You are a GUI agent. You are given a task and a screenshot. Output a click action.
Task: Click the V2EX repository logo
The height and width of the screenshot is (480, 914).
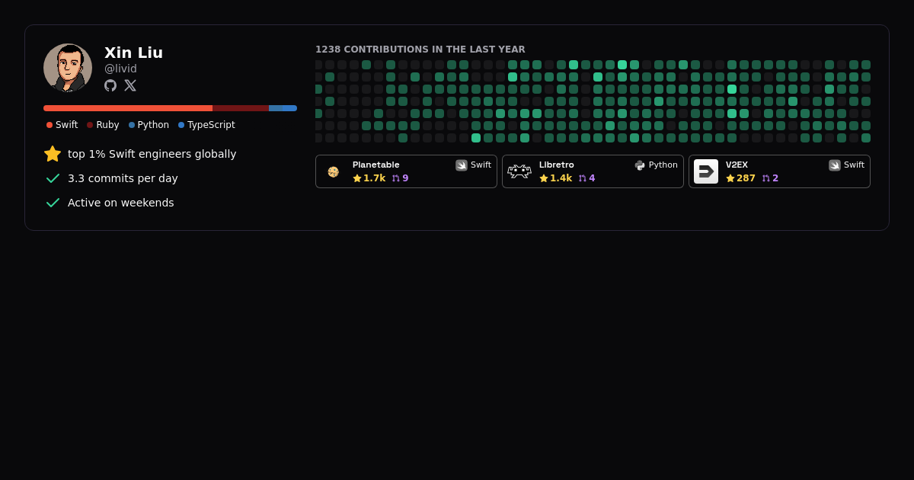706,171
